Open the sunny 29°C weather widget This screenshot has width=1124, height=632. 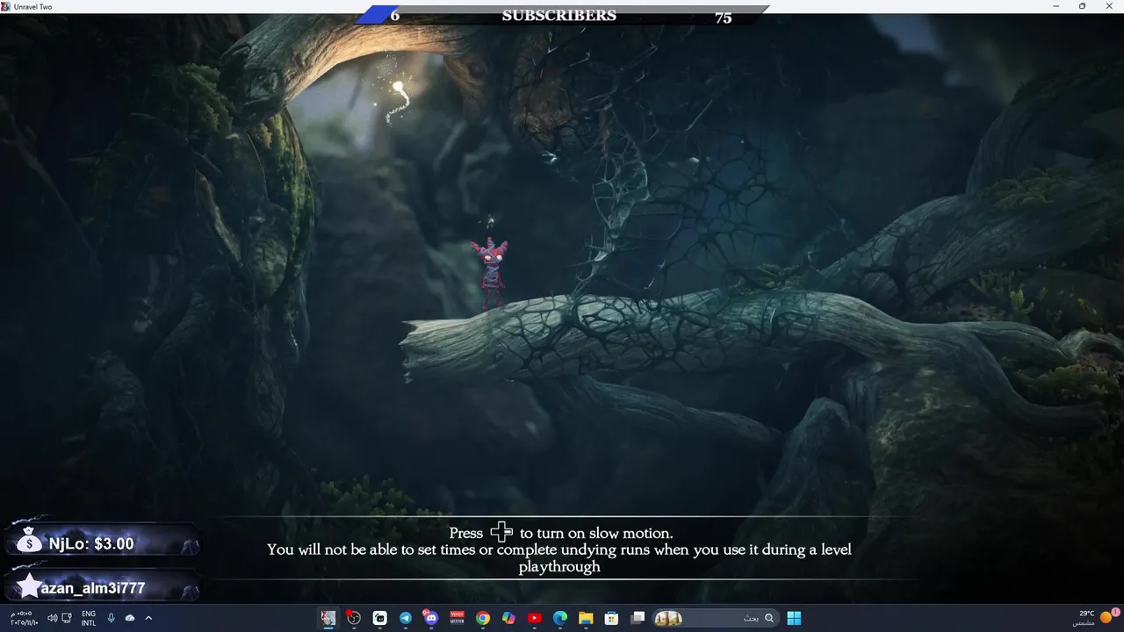[1094, 618]
